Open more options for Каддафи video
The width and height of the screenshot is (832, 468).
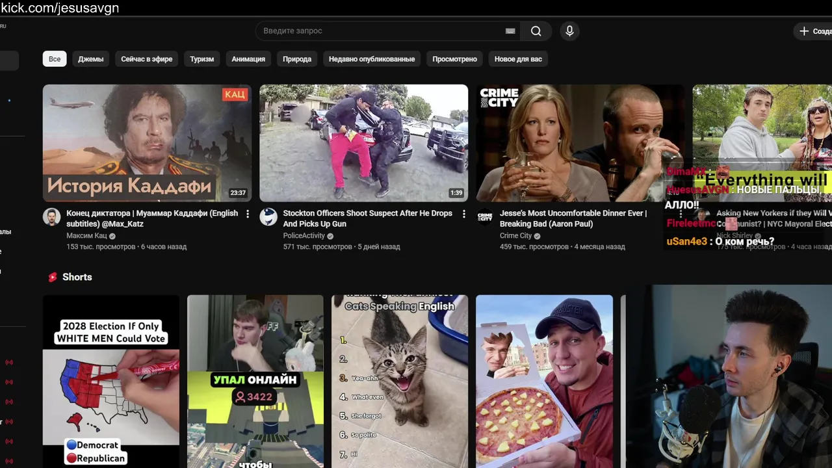[248, 214]
